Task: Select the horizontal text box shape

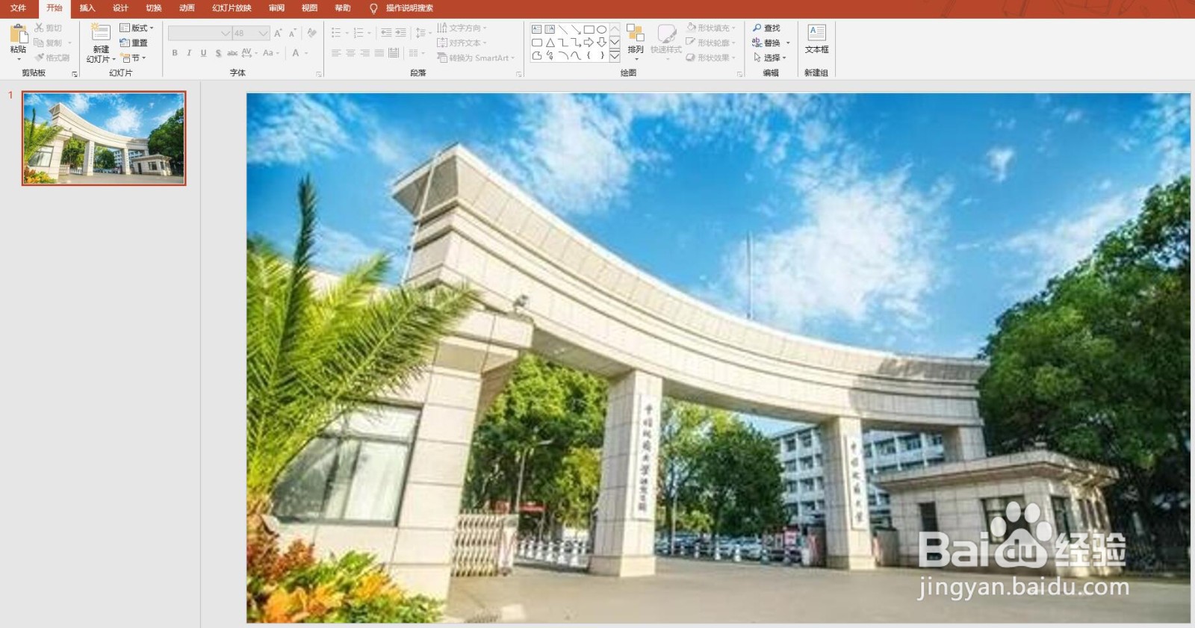Action: point(537,29)
